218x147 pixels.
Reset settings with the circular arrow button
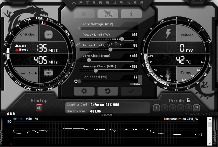[108, 91]
